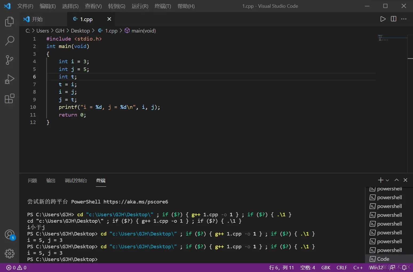Open the 选择(S) menu
Screen dimensions: 413x272
[70, 6]
